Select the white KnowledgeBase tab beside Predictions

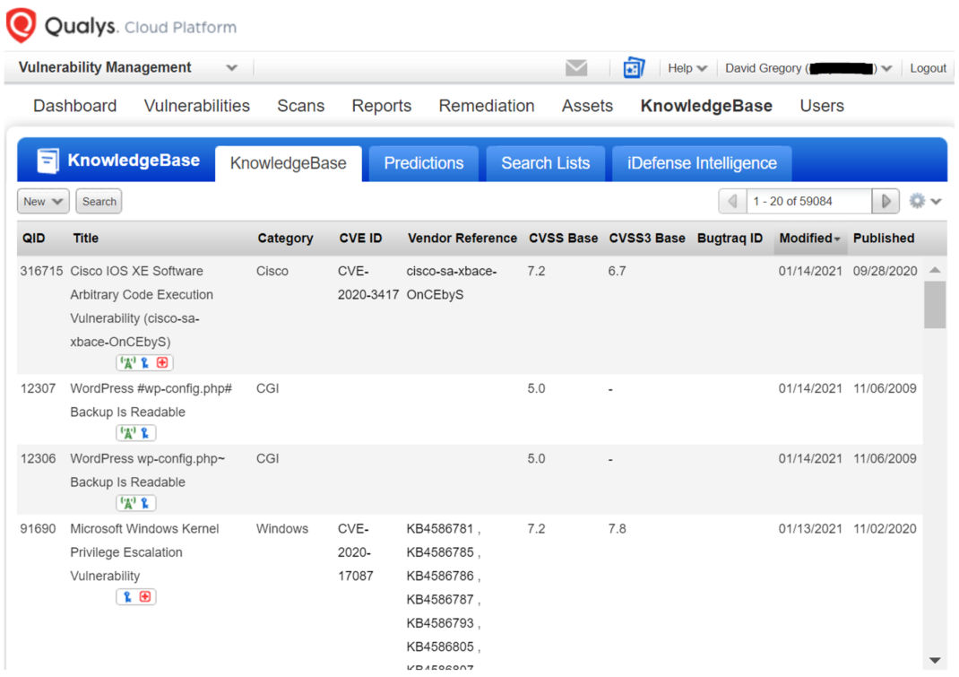click(x=288, y=163)
